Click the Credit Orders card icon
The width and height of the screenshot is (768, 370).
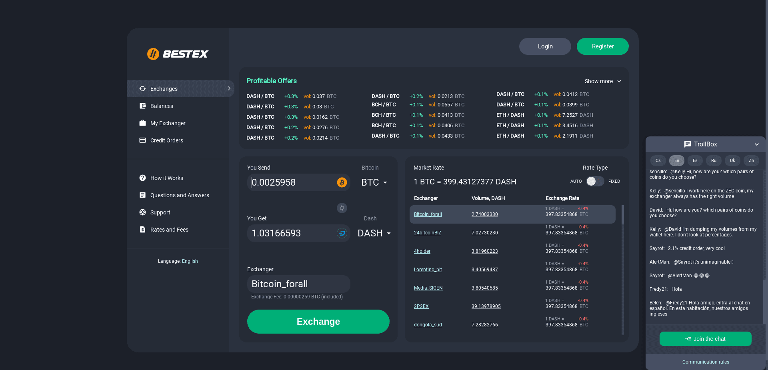(142, 140)
